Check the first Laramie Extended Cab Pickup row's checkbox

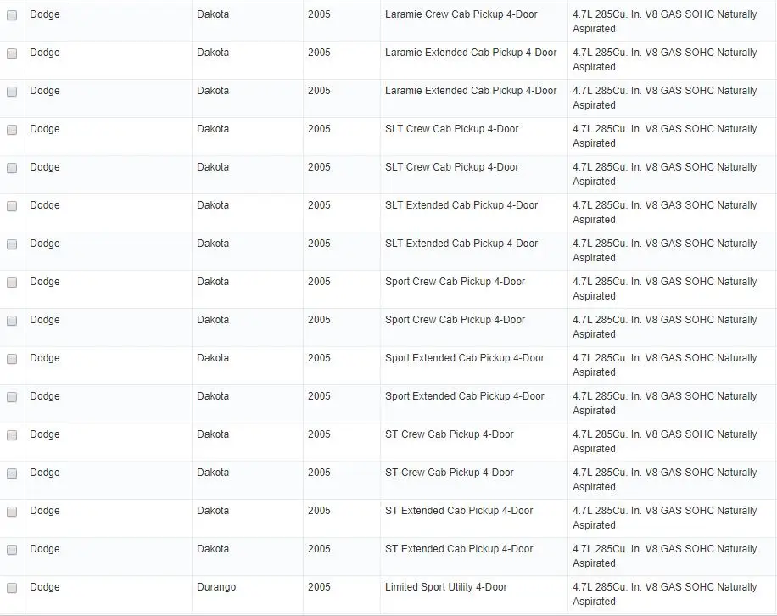pos(12,53)
